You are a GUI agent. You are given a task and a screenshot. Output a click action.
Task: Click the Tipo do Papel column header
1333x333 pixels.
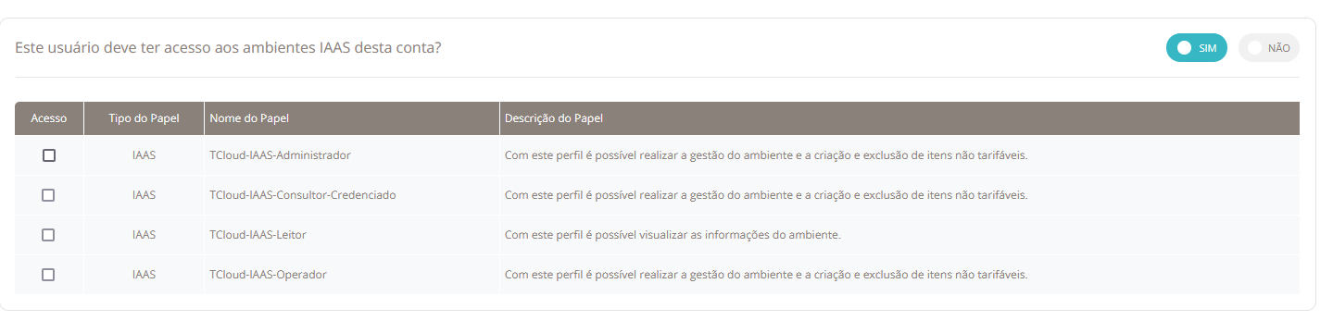coord(144,118)
